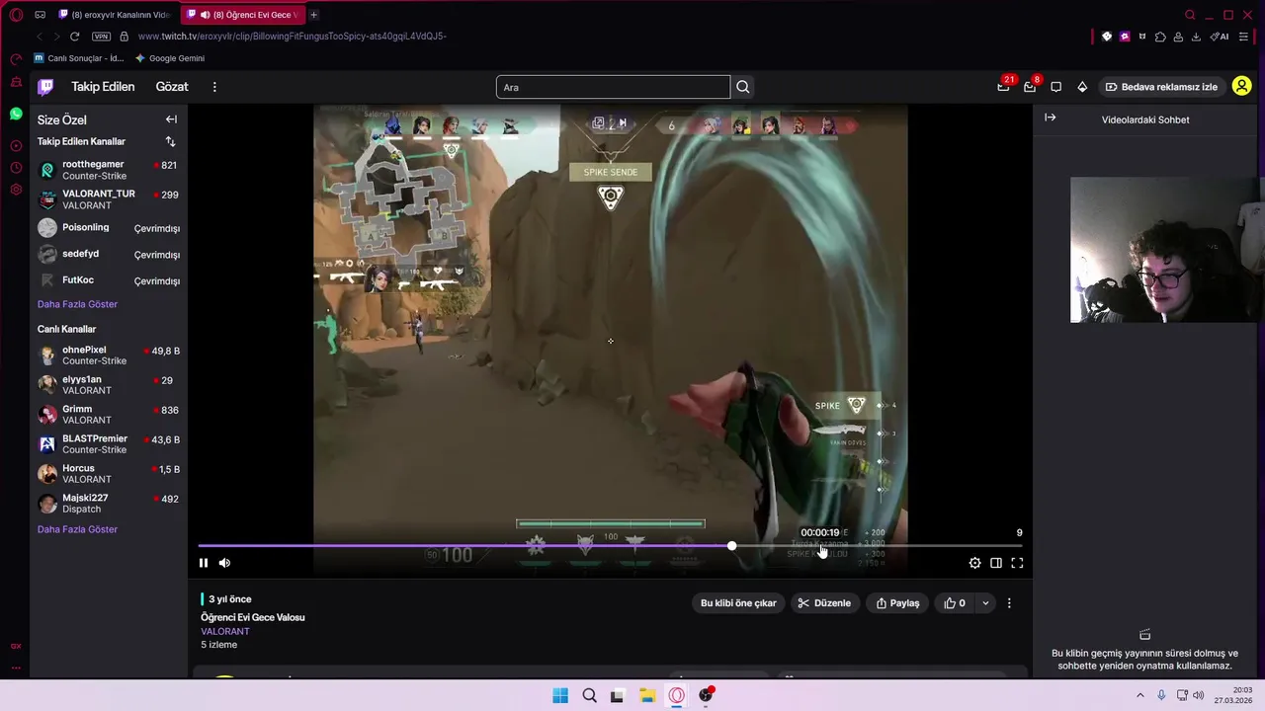Viewport: 1265px width, 711px height.
Task: Open the Takip Edilen tab
Action: click(103, 87)
